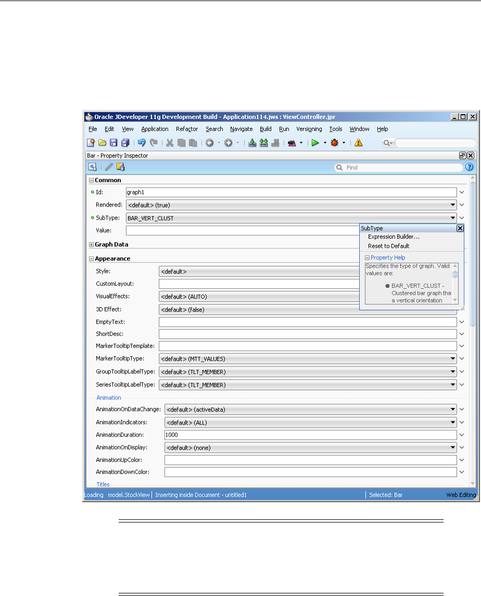Viewport: 481px width, 596px height.
Task: Float the Property Inspector panel
Action: pos(462,155)
